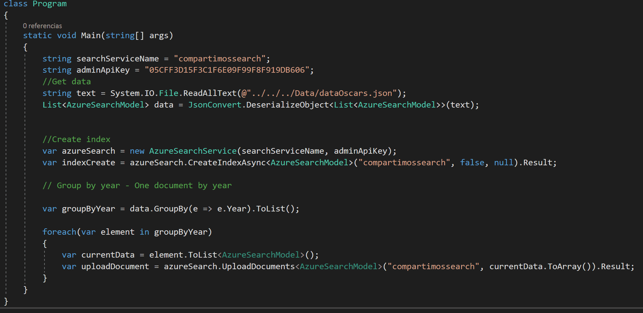Image resolution: width=643 pixels, height=313 pixels.
Task: Click the "compartimossearch" string on searchServiceName line
Action: pyautogui.click(x=219, y=59)
